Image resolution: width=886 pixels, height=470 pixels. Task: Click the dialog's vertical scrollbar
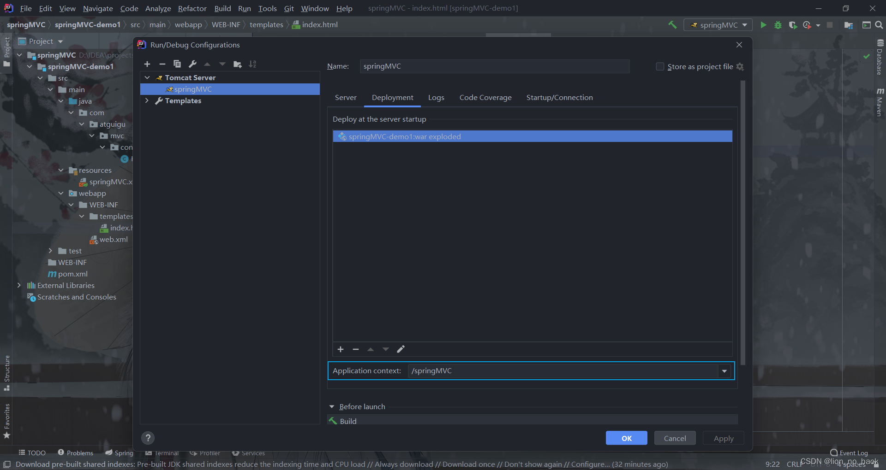(742, 223)
